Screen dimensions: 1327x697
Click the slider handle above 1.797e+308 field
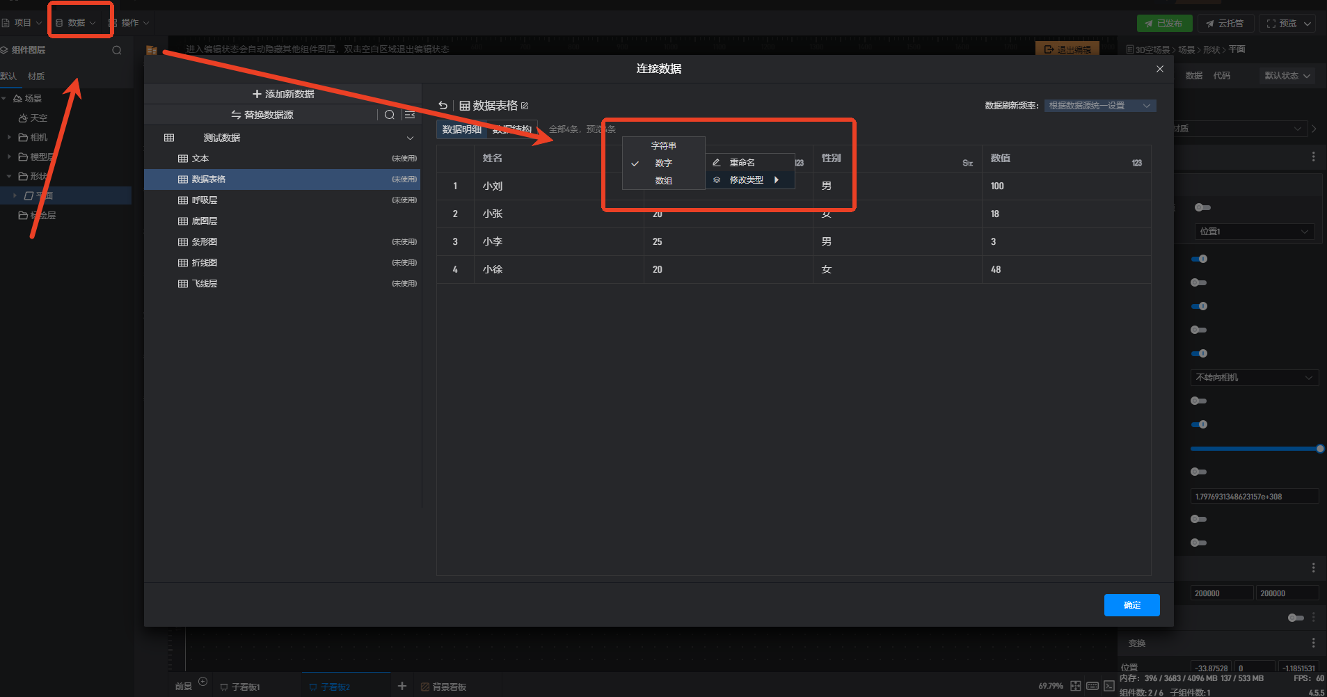click(x=1320, y=449)
